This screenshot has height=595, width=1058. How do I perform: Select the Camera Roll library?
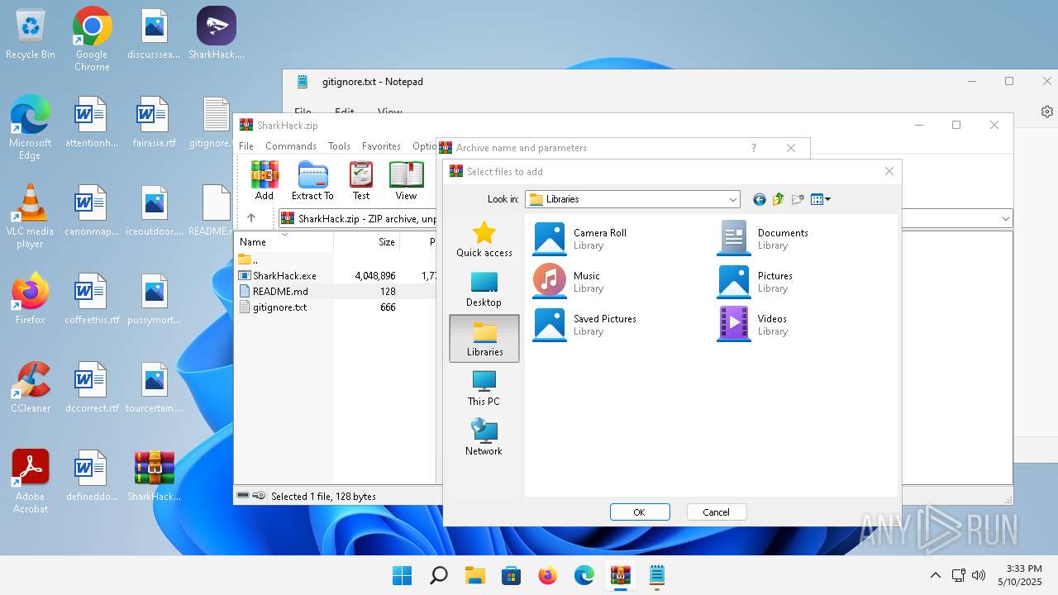pos(580,238)
